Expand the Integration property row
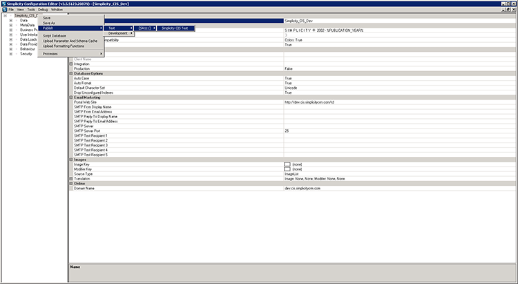Screen dimensions: 518x284 pos(71,64)
